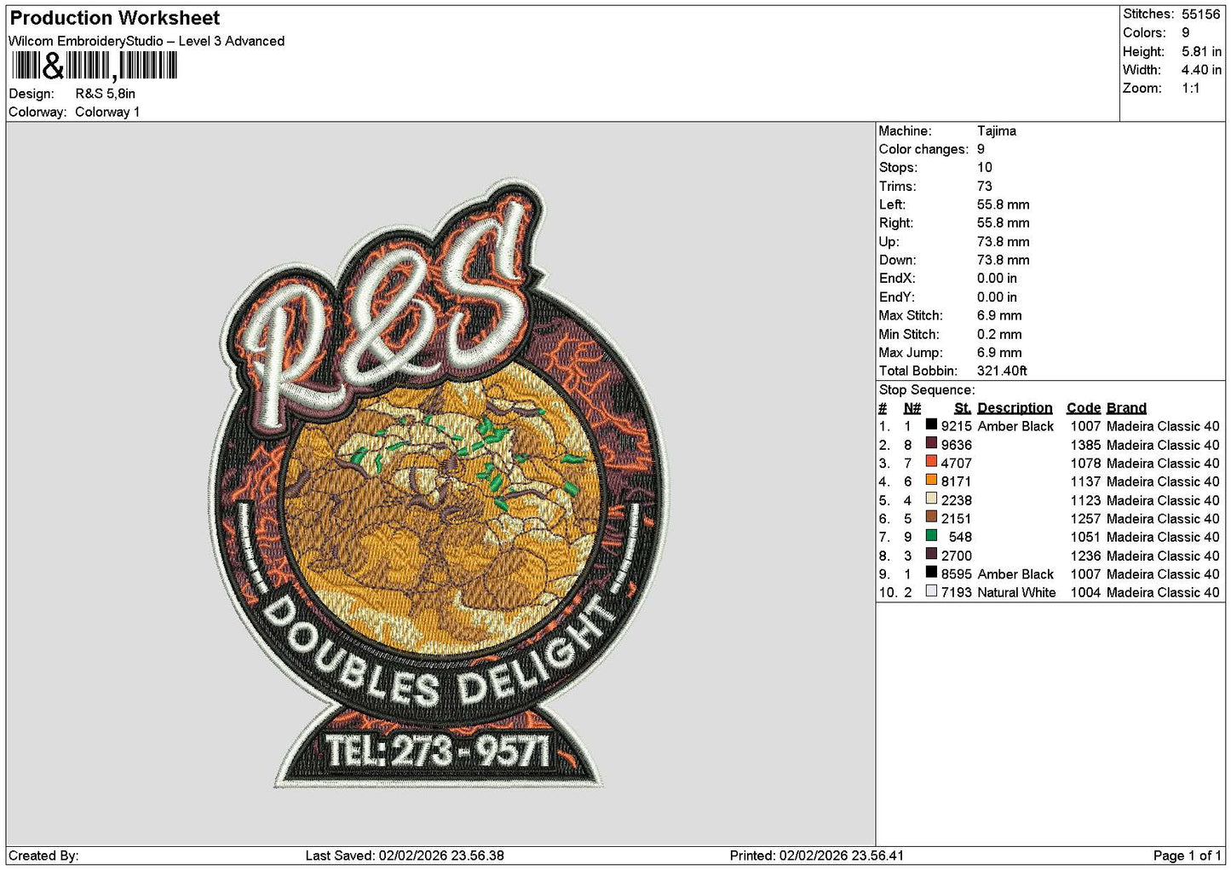Click the black swatch beside stitch count 9215
1231x870 pixels.
[x=931, y=424]
